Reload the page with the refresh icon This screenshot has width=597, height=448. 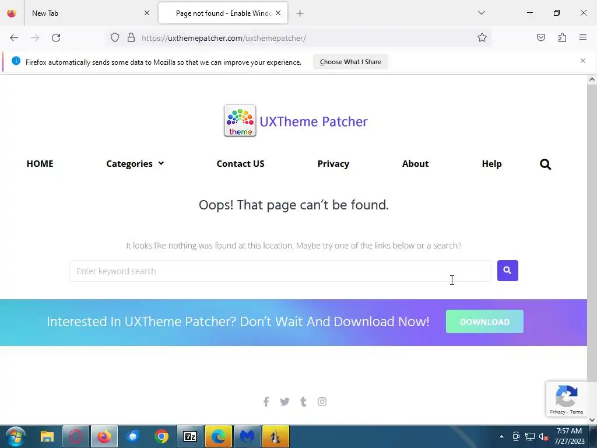(x=56, y=38)
